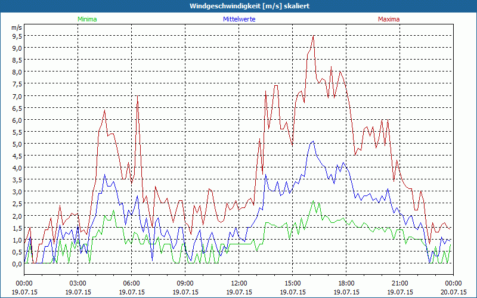Select the 12:00 time label on x-axis

tap(238, 283)
